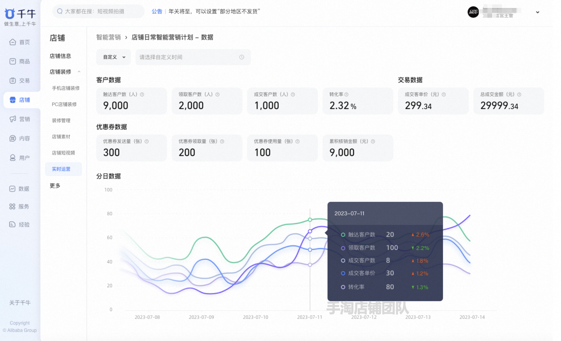561x341 pixels.
Task: Click the 2,000 领取客户数 card
Action: tap(207, 101)
